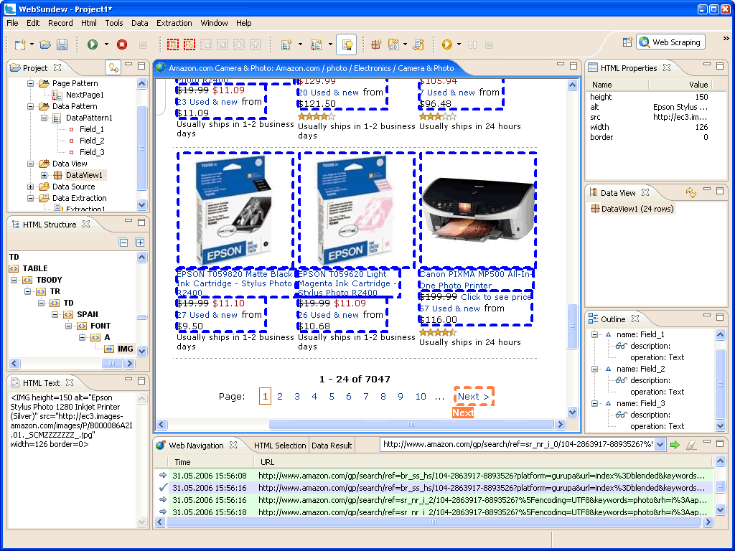Select the TABLE node in HTML Structure

click(35, 268)
